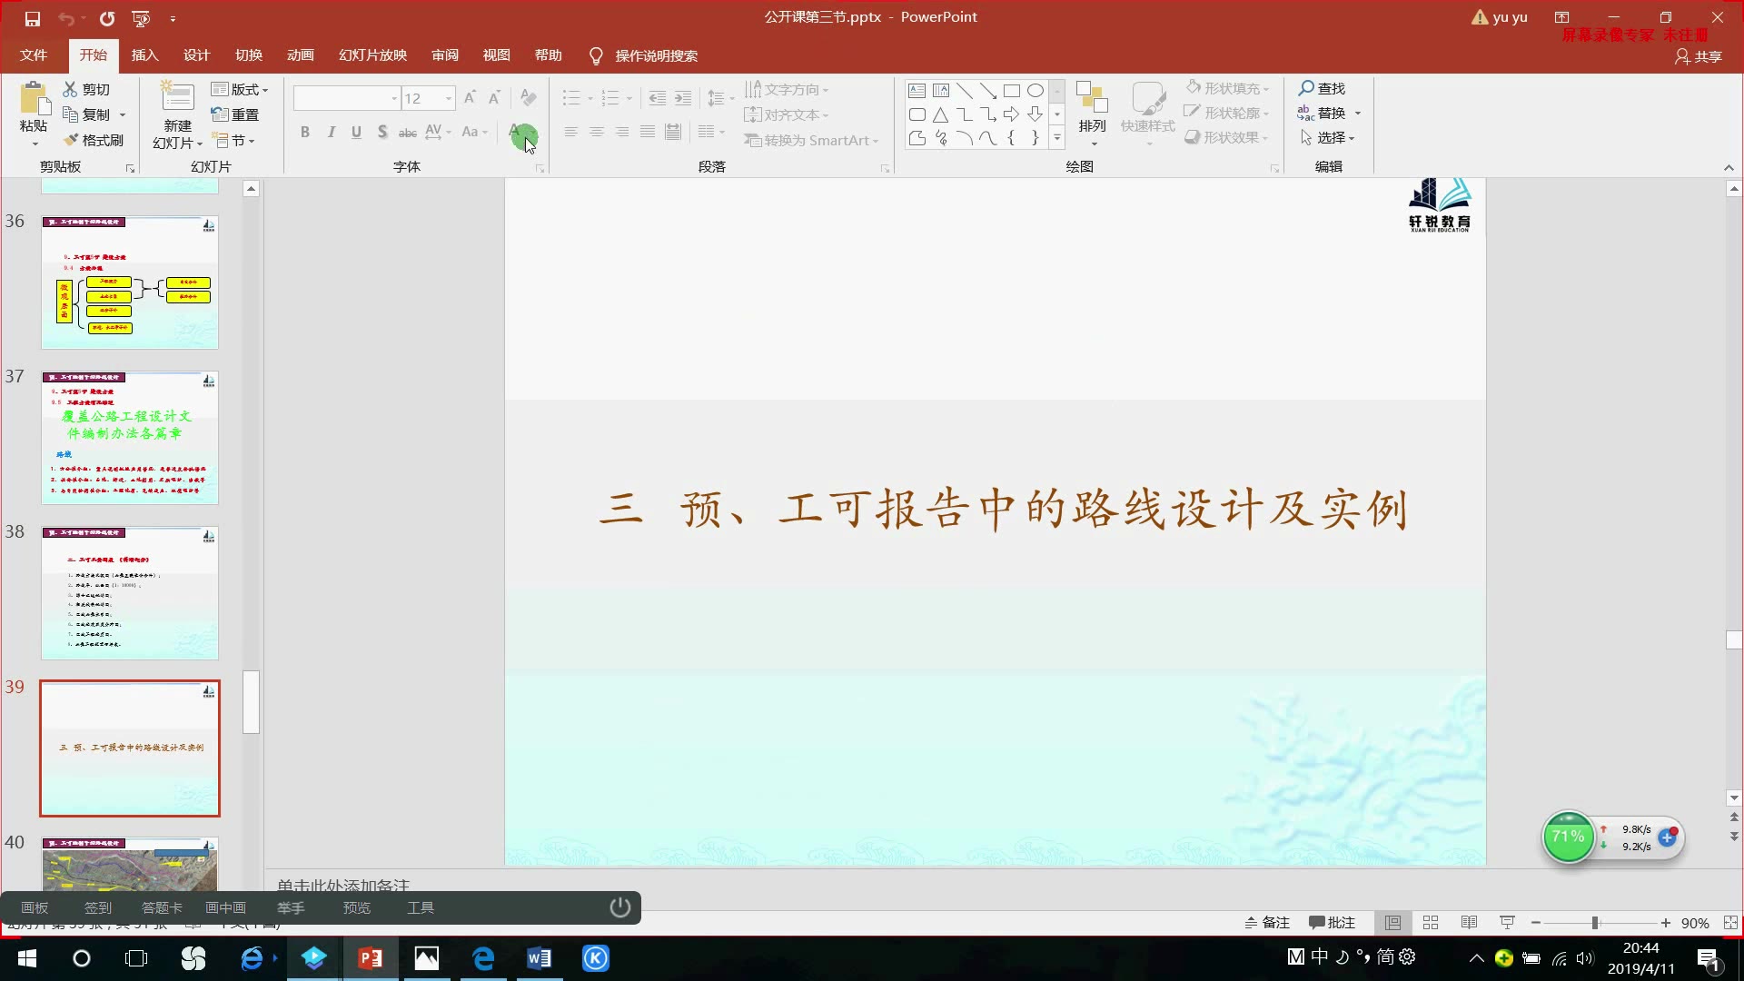Click Convert to SmartArt button

811,140
